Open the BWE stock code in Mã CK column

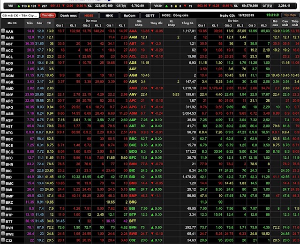point(9,234)
